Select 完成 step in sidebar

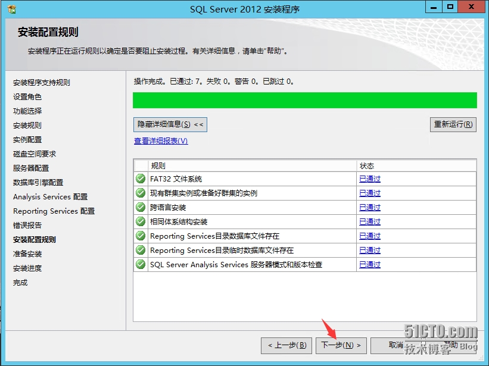pos(20,283)
